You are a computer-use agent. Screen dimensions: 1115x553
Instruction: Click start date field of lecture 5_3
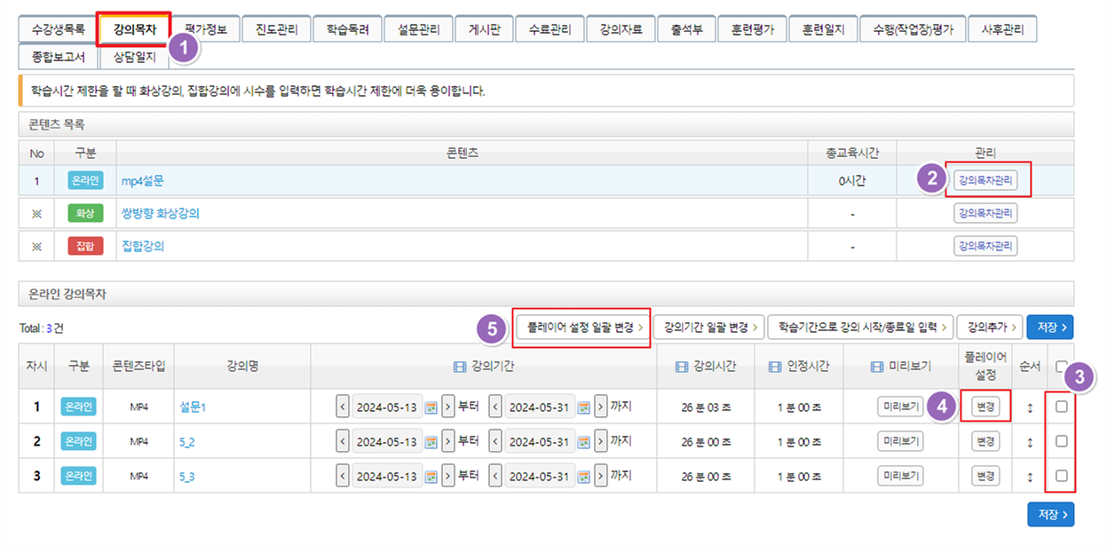tap(386, 477)
